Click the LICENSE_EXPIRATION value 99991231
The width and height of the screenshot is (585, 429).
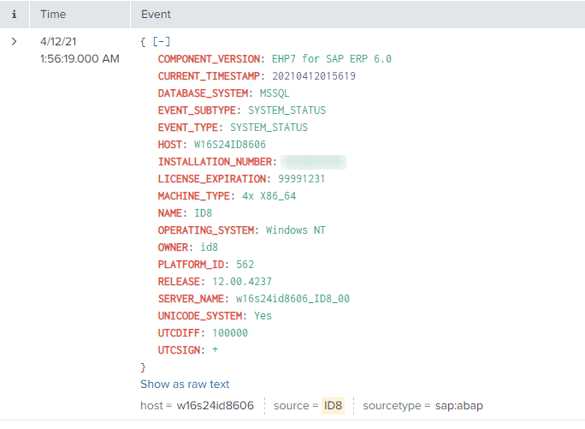pos(301,179)
